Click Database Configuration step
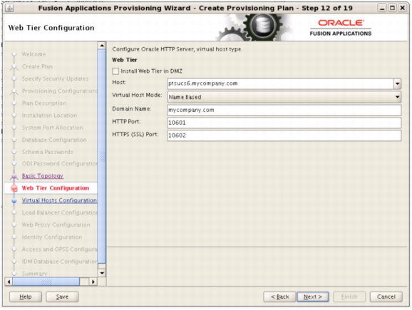This screenshot has height=310, width=412. click(54, 140)
